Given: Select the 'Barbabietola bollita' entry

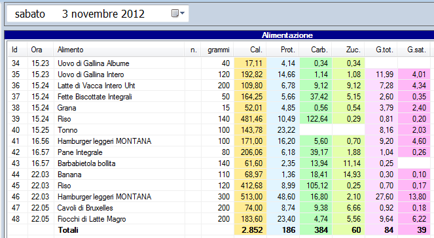Looking at the screenshot, I should [219, 163].
